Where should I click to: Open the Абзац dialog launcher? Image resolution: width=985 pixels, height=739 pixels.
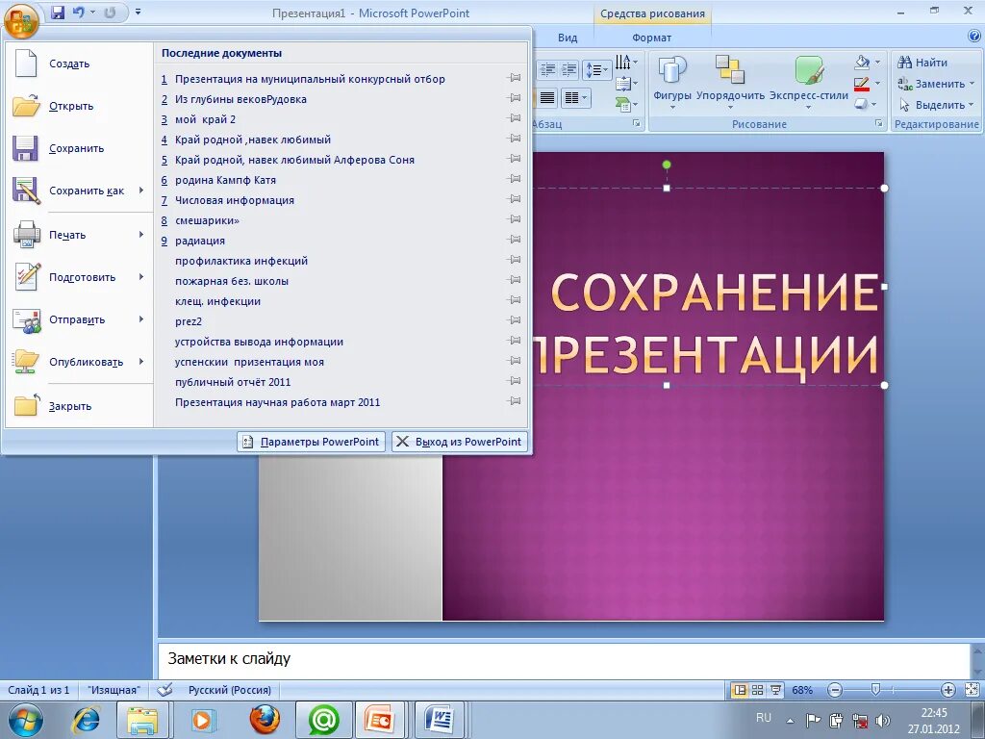pyautogui.click(x=637, y=124)
